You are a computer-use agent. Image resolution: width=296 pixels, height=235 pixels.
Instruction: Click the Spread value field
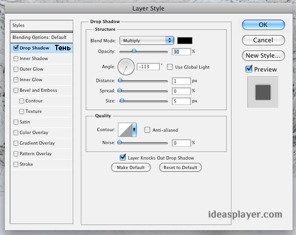pyautogui.click(x=181, y=91)
